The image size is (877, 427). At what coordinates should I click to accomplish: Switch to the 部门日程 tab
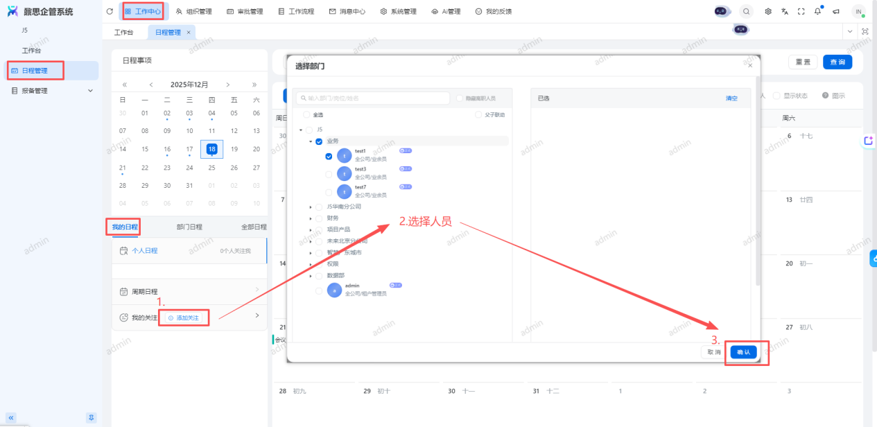pyautogui.click(x=189, y=227)
